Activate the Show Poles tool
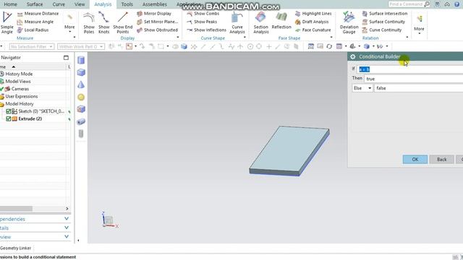Image resolution: width=463 pixels, height=260 pixels. 88,22
